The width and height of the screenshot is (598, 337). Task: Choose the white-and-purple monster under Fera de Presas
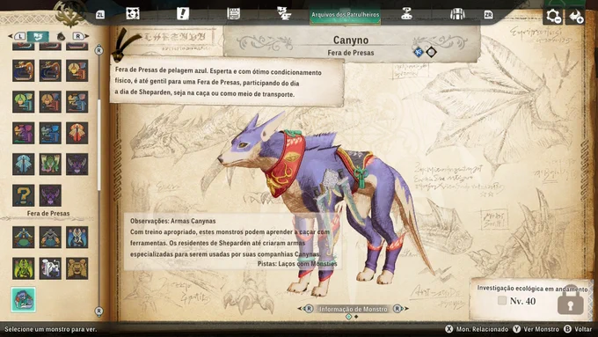pyautogui.click(x=50, y=268)
